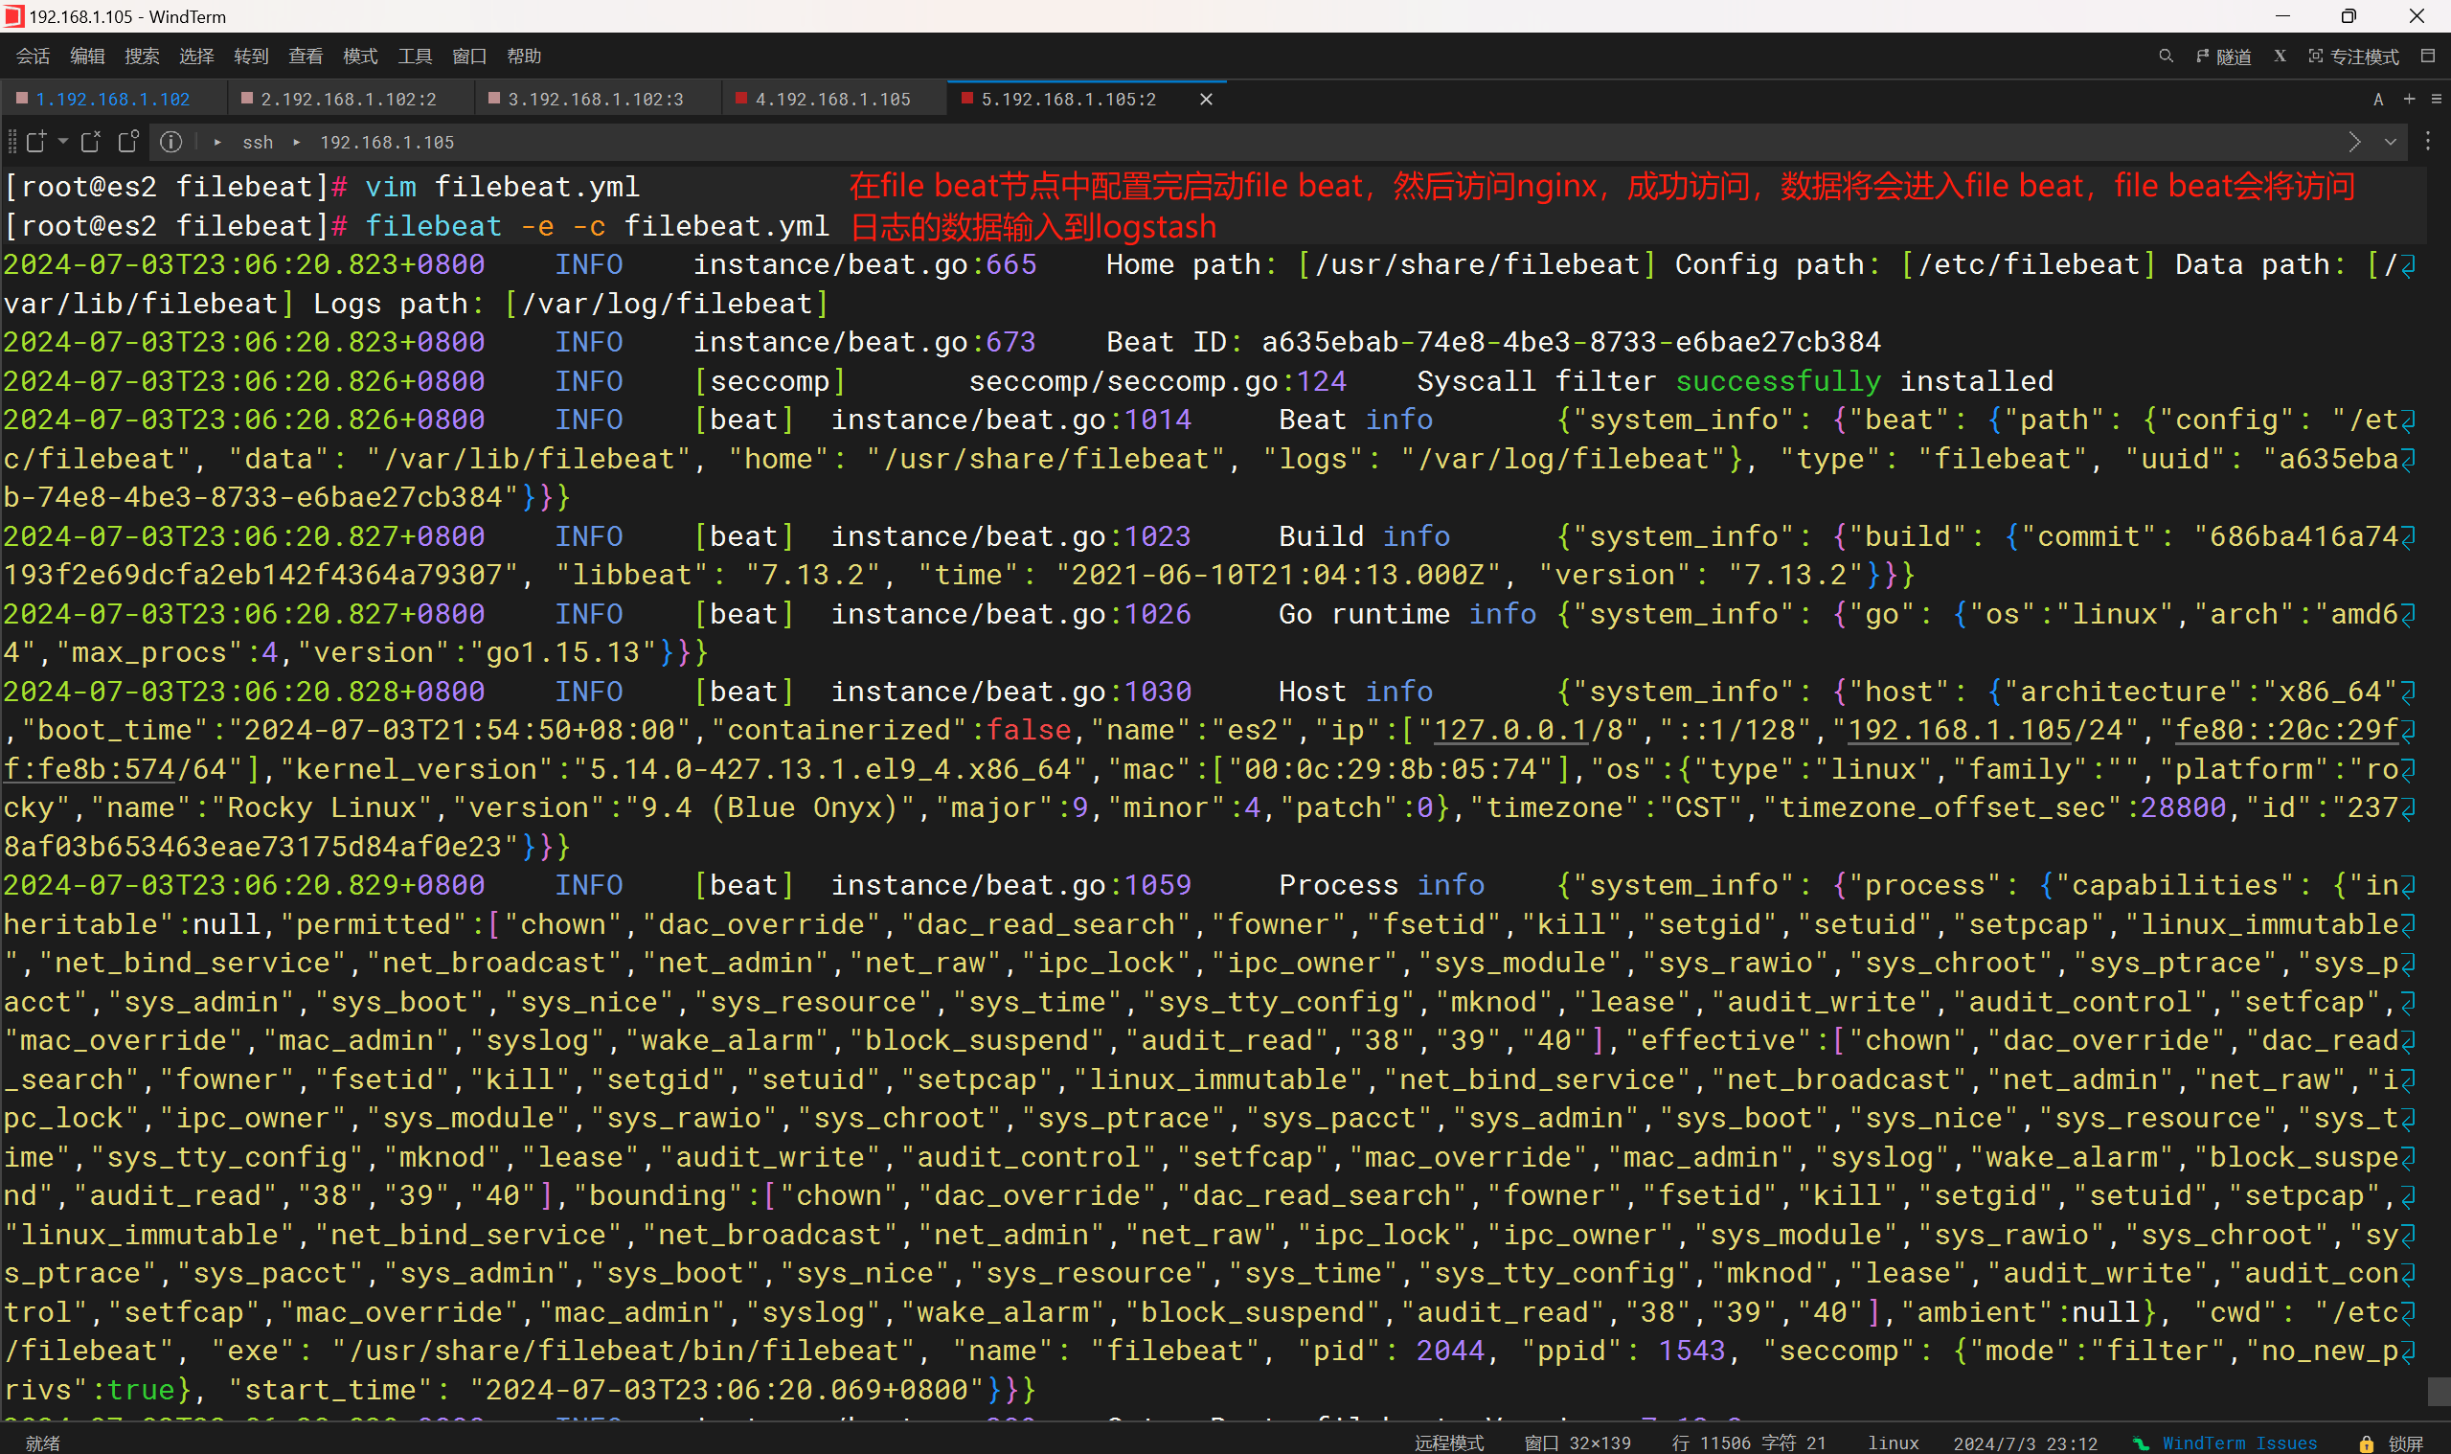Click the 192.168.1.105 breadcrumb segment
The height and width of the screenshot is (1454, 2451).
(387, 142)
